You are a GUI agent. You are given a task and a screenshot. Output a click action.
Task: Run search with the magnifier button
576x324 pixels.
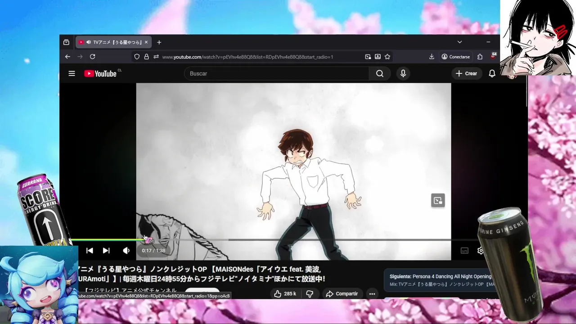[380, 73]
